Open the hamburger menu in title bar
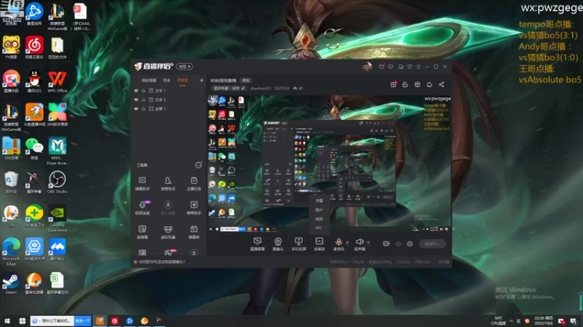Screen dimensions: 583x327 (418, 67)
